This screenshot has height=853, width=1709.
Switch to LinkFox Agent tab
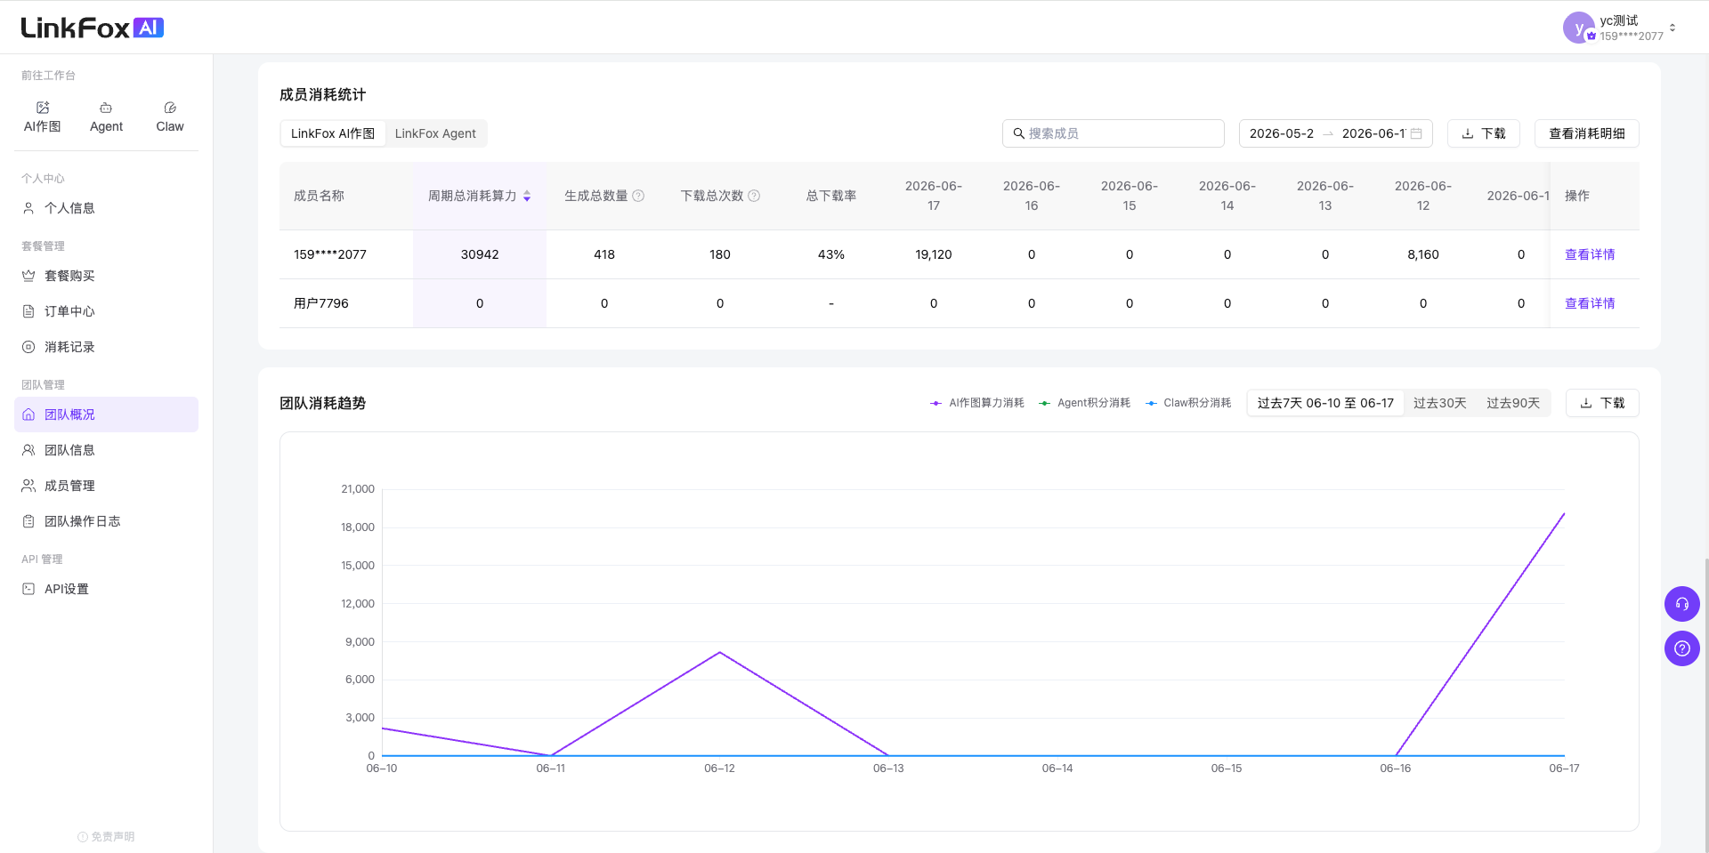click(x=435, y=133)
